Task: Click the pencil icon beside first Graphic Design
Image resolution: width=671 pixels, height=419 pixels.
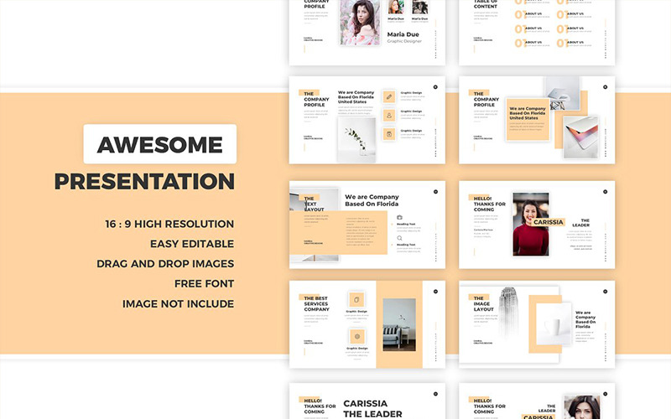Action: click(389, 96)
